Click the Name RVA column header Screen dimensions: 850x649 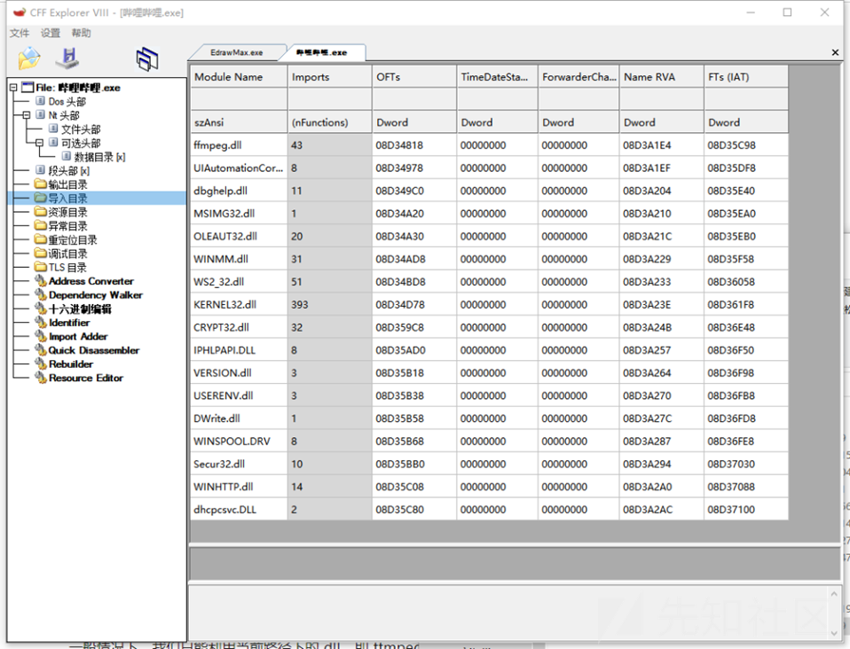[661, 77]
